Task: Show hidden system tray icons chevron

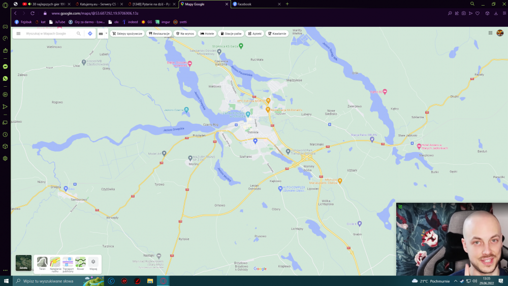Action: click(x=456, y=281)
